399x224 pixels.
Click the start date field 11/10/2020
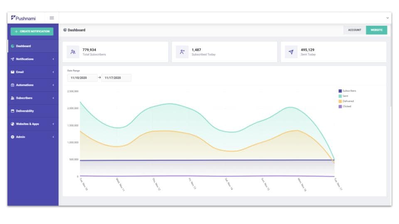(82, 78)
